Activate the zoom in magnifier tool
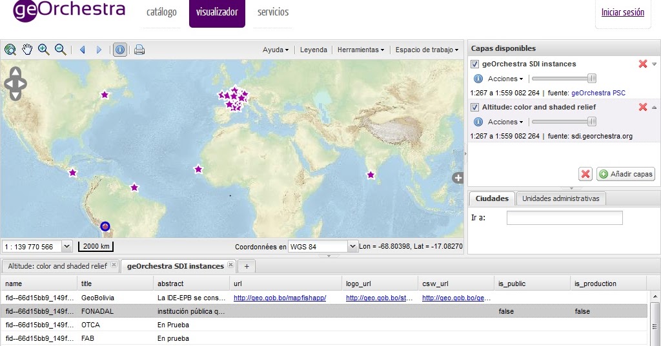Screen dimensions: 661x346 [x=44, y=50]
